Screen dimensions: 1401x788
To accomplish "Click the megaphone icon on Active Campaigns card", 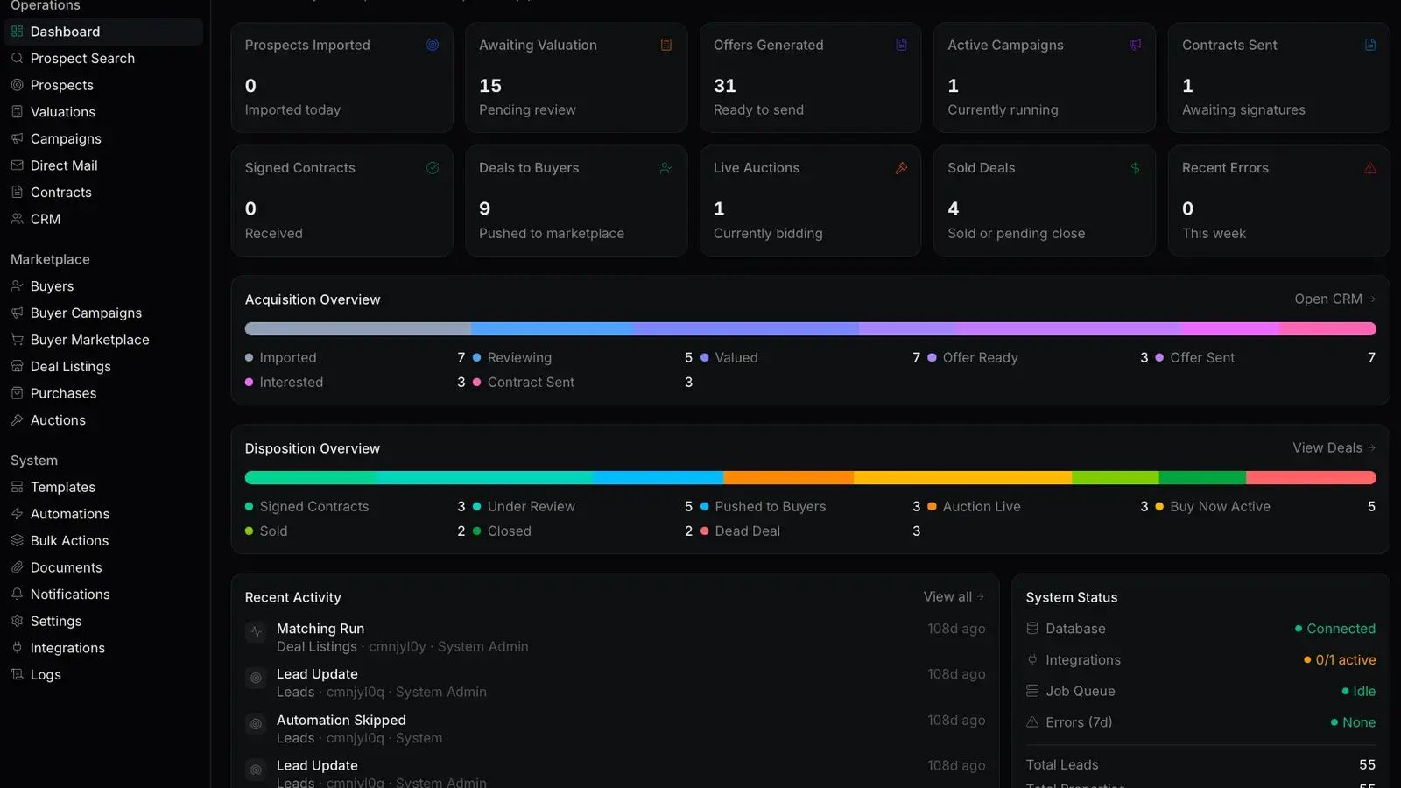I will pos(1135,45).
